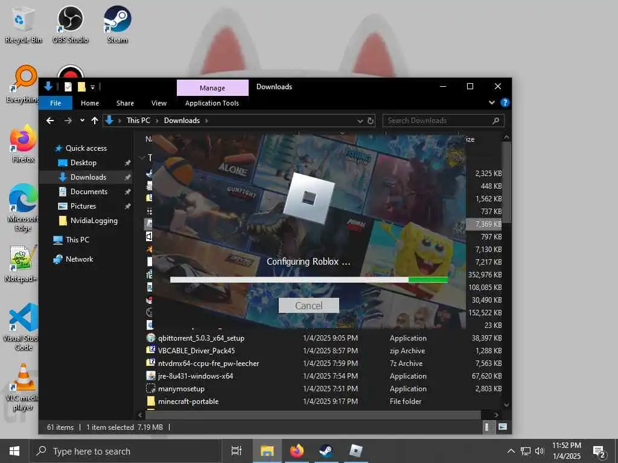Select the jre-8u431-windows-x64 file
The height and width of the screenshot is (463, 618).
click(x=196, y=376)
